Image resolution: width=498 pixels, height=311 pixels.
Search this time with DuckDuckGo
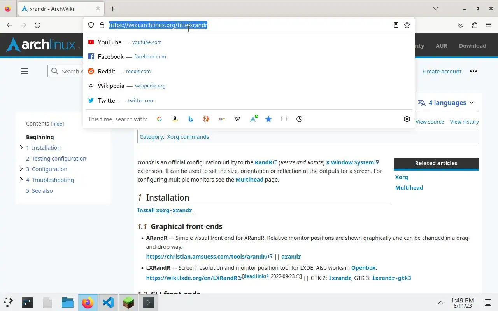206,119
